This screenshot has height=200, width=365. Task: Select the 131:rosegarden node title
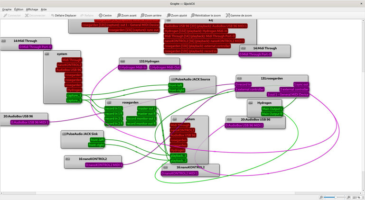click(x=271, y=78)
